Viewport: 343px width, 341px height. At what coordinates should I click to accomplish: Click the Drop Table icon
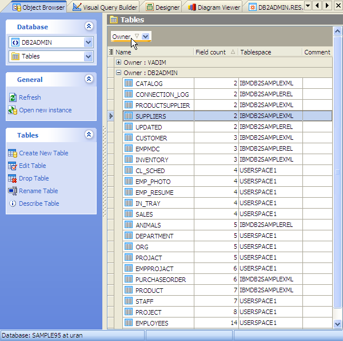(x=12, y=178)
